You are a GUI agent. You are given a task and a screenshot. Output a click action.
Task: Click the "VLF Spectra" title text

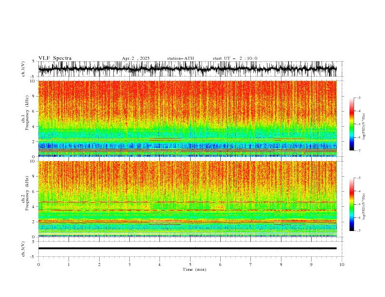[x=55, y=58]
